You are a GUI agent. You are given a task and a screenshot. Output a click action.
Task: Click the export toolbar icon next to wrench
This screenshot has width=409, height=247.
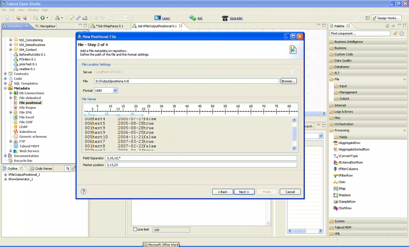pyautogui.click(x=85, y=18)
